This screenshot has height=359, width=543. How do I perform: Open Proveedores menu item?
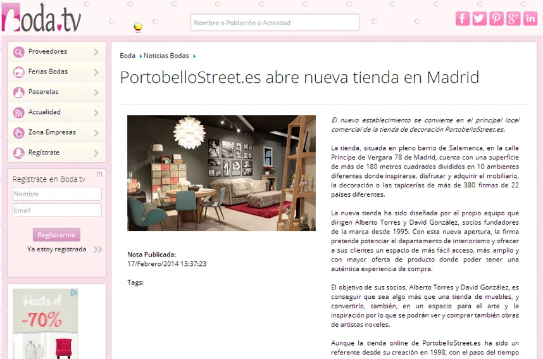coord(56,52)
